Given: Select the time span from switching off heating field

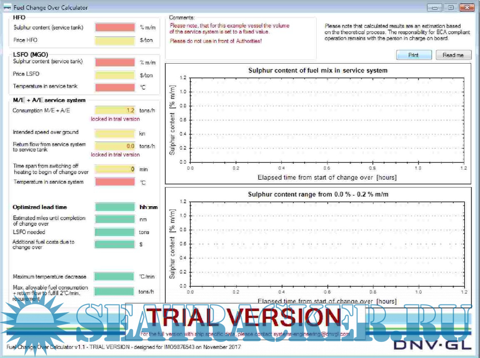Looking at the screenshot, I should coord(115,169).
